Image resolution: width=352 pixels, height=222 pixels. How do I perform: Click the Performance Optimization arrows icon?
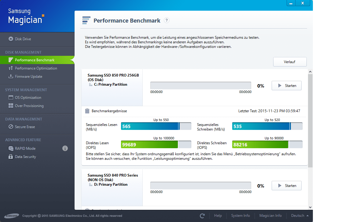11,68
